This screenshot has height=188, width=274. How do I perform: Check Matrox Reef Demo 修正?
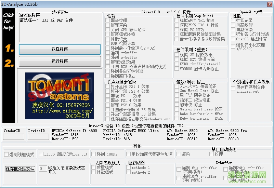tap(177, 109)
